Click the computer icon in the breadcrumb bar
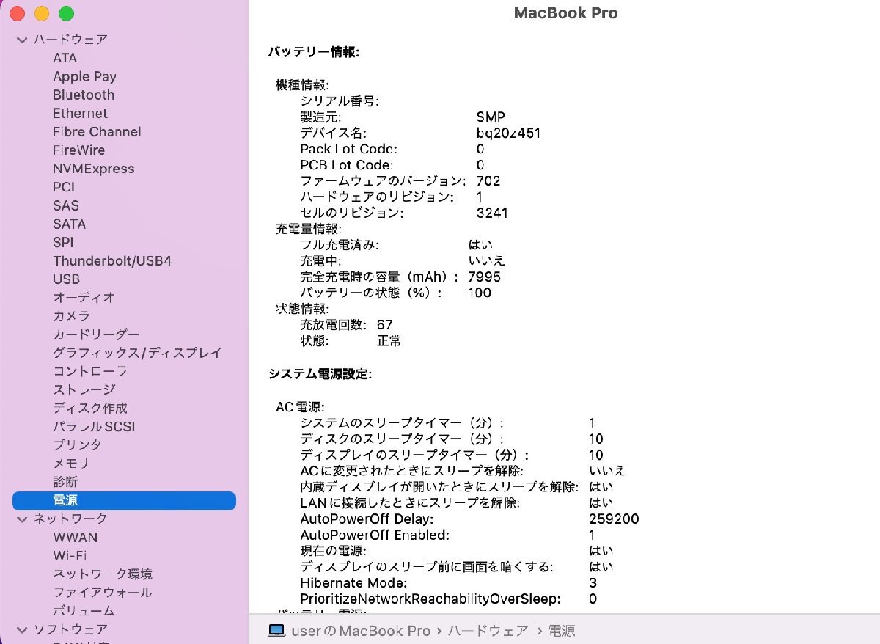880x644 pixels. (275, 630)
